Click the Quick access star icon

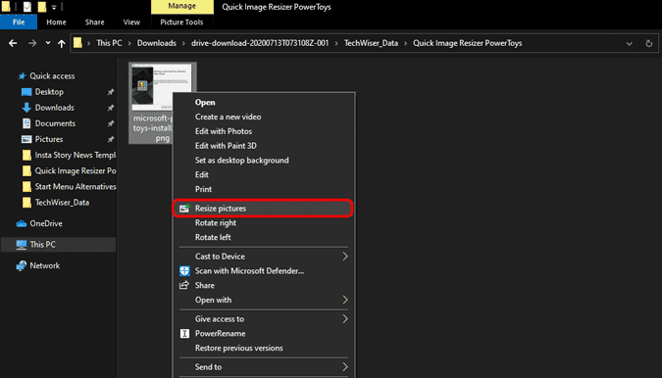pos(22,75)
